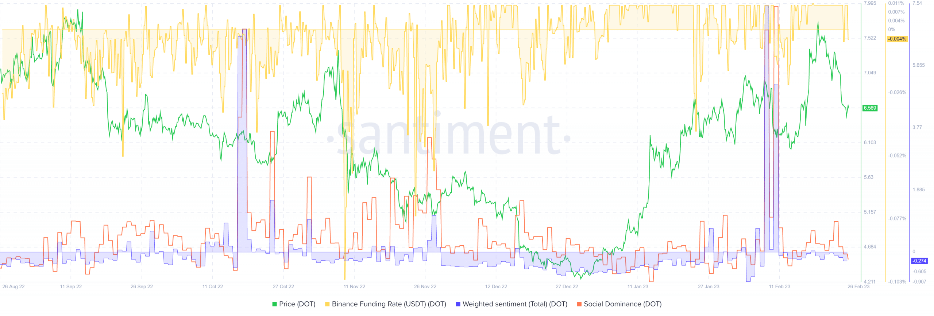Click the 27 Jan 23 date label
The width and height of the screenshot is (934, 316).
point(708,286)
